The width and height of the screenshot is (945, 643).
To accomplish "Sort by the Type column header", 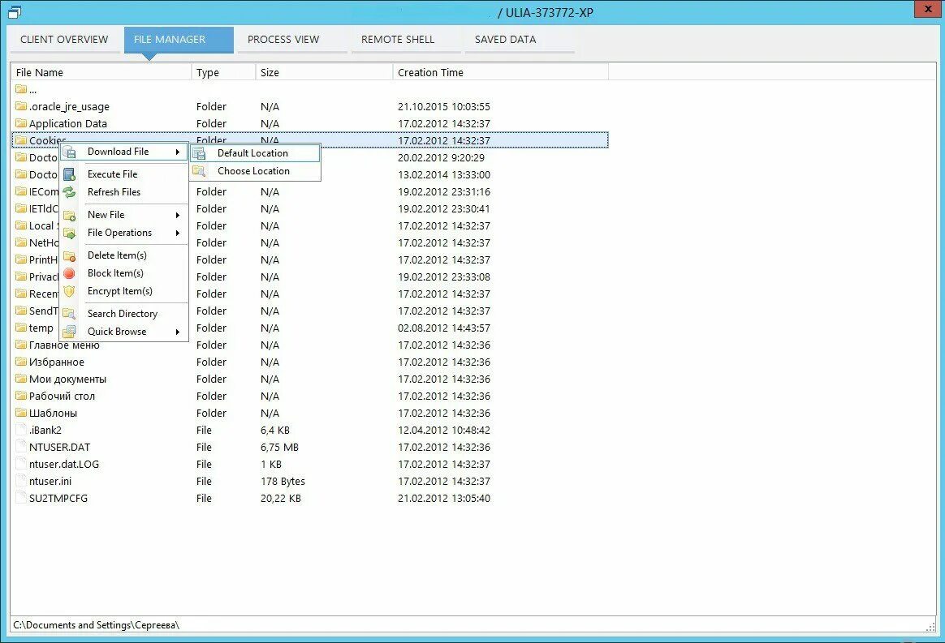I will click(x=223, y=72).
